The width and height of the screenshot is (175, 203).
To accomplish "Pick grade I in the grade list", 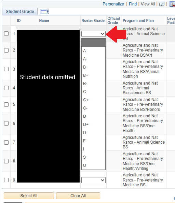I will click(93, 149).
